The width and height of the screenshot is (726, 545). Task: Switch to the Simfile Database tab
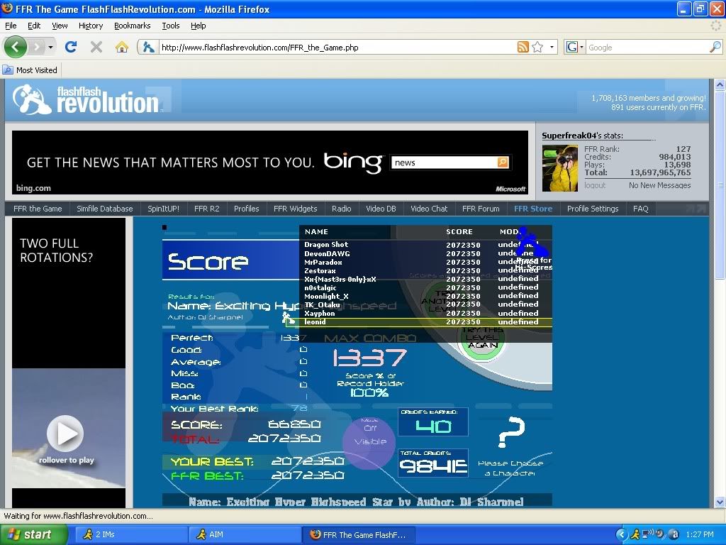105,209
